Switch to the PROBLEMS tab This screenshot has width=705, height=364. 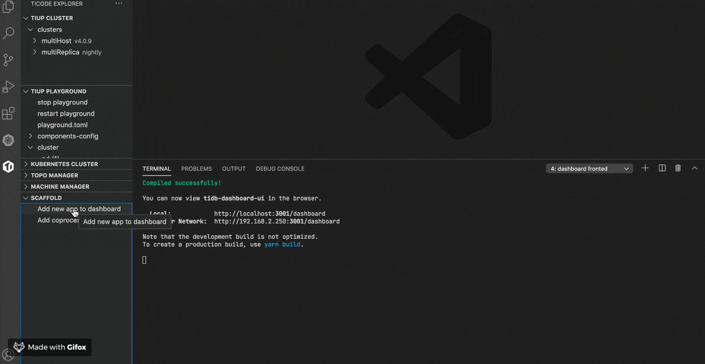197,169
